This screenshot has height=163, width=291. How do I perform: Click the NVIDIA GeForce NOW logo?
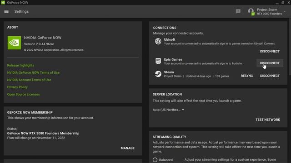point(14,43)
